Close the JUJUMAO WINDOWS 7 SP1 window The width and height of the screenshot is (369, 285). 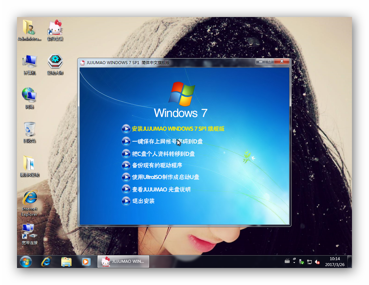pos(282,61)
